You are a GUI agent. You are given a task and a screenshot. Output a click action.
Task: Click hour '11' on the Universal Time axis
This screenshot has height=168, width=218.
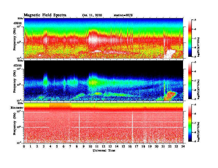point(97,147)
